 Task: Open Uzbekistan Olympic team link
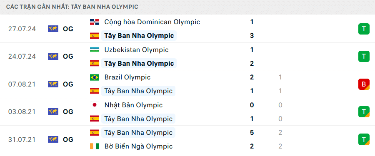[x=136, y=50]
